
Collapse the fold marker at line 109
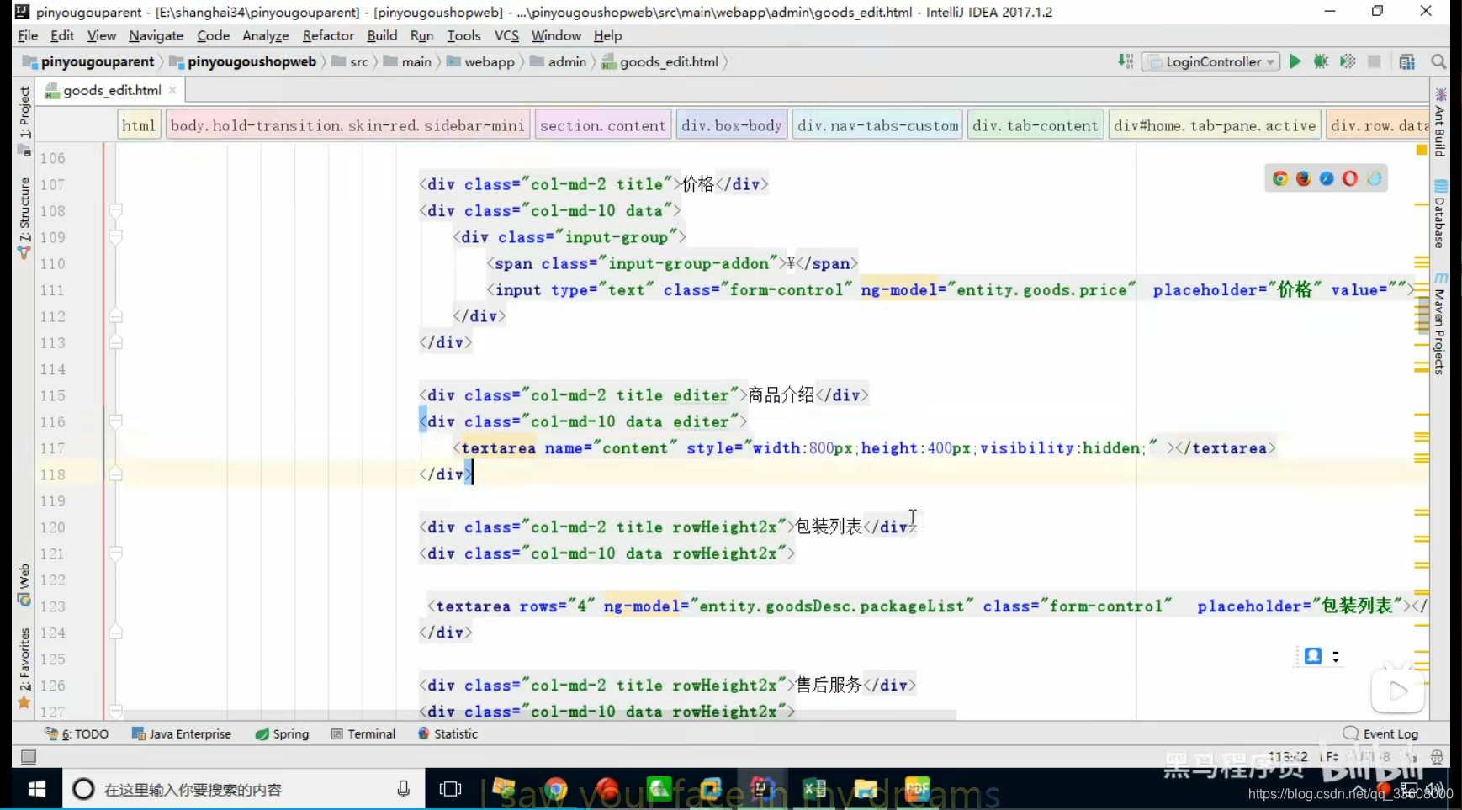[x=116, y=237]
